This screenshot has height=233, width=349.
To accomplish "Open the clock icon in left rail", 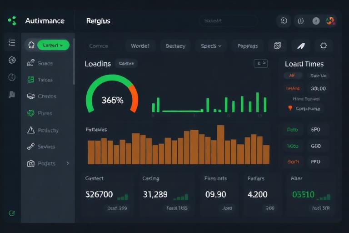I will [x=12, y=77].
